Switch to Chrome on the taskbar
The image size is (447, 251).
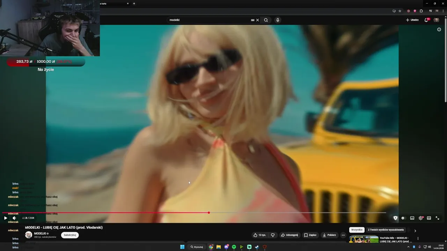click(211, 247)
